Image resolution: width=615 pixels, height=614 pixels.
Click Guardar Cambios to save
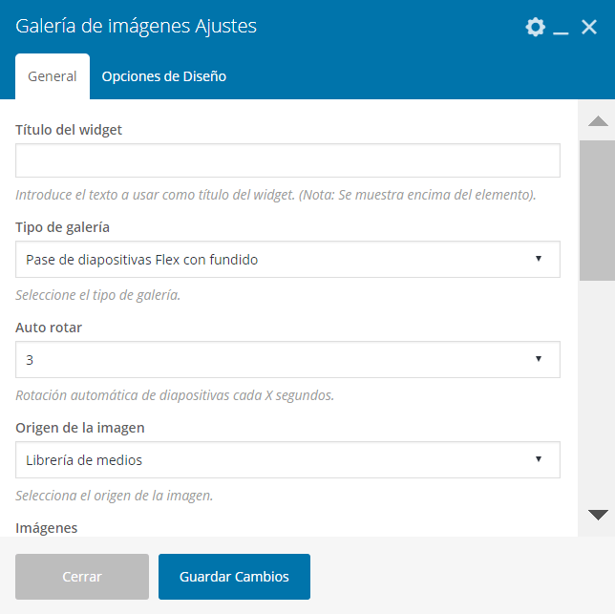click(x=234, y=577)
